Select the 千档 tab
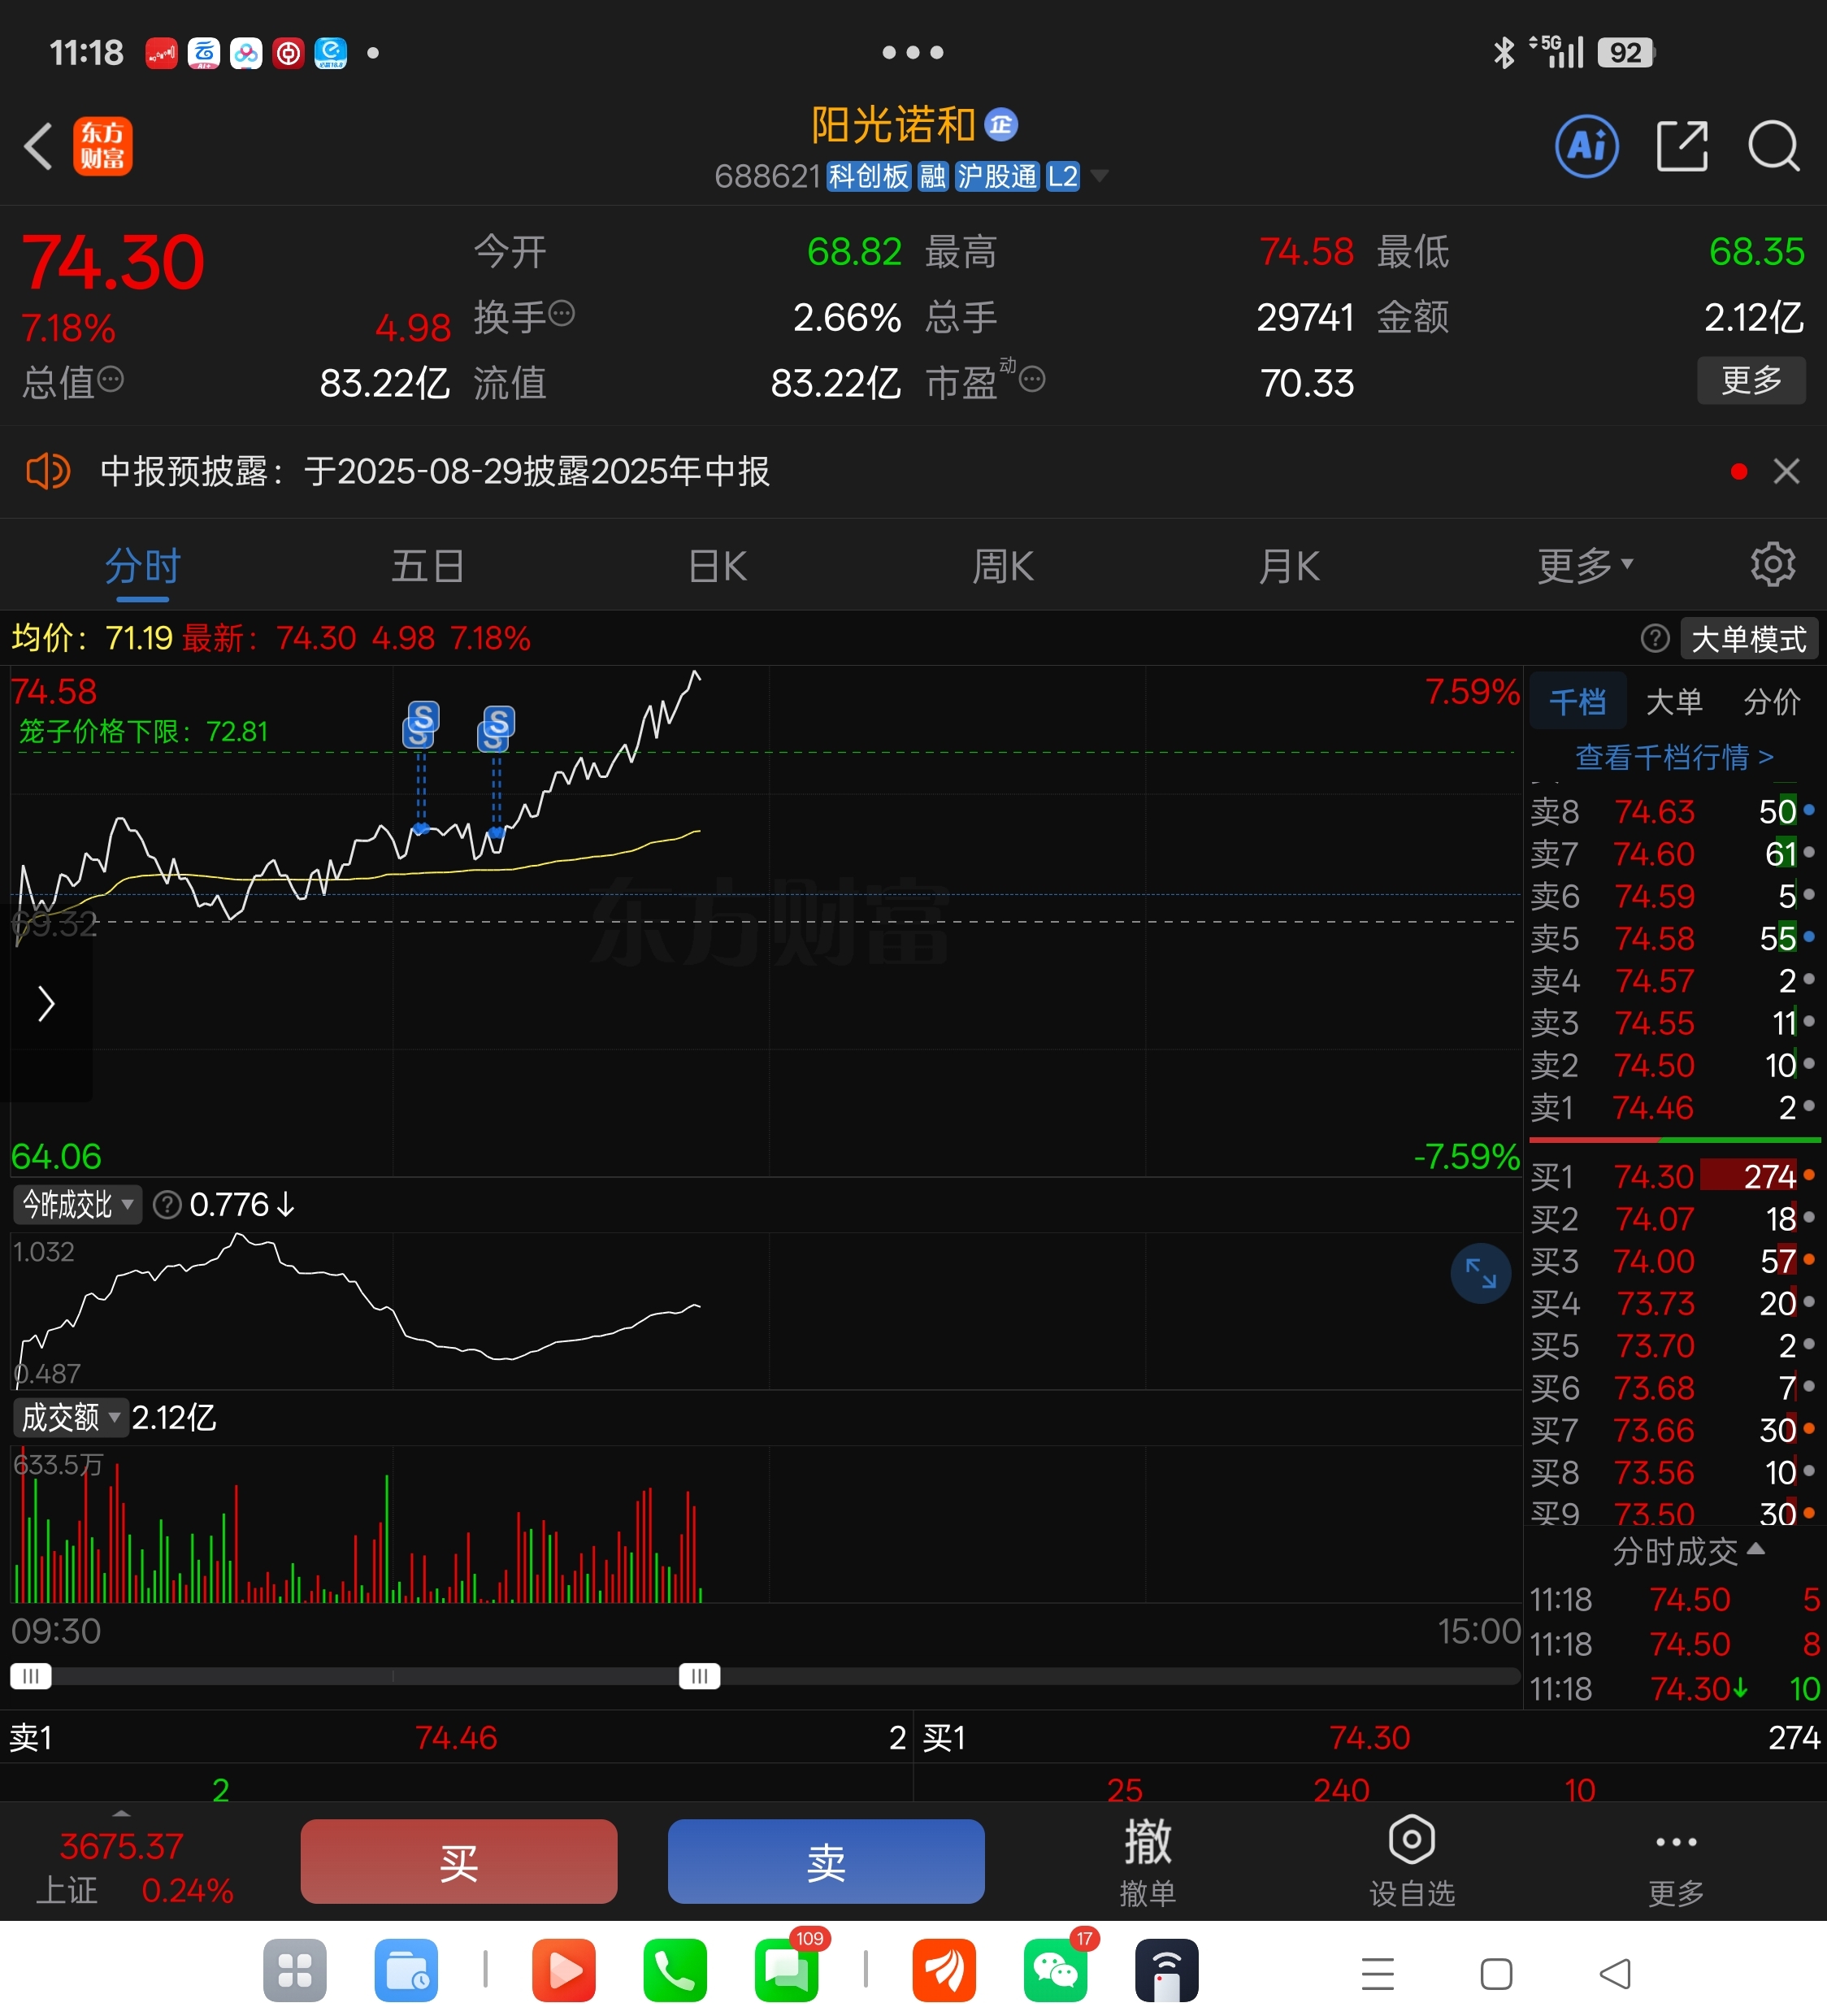 click(1577, 701)
